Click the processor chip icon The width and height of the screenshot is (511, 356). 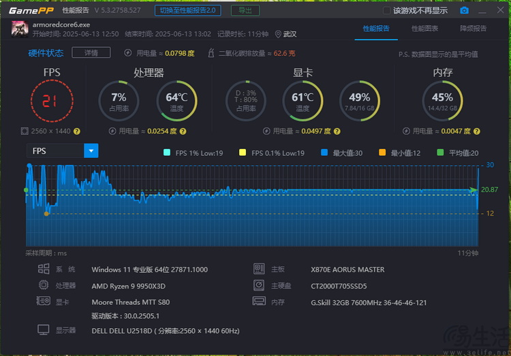point(44,285)
